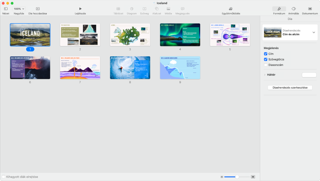Start the slideshow with Lejátszás play button
Image resolution: width=320 pixels, height=181 pixels.
pyautogui.click(x=80, y=9)
